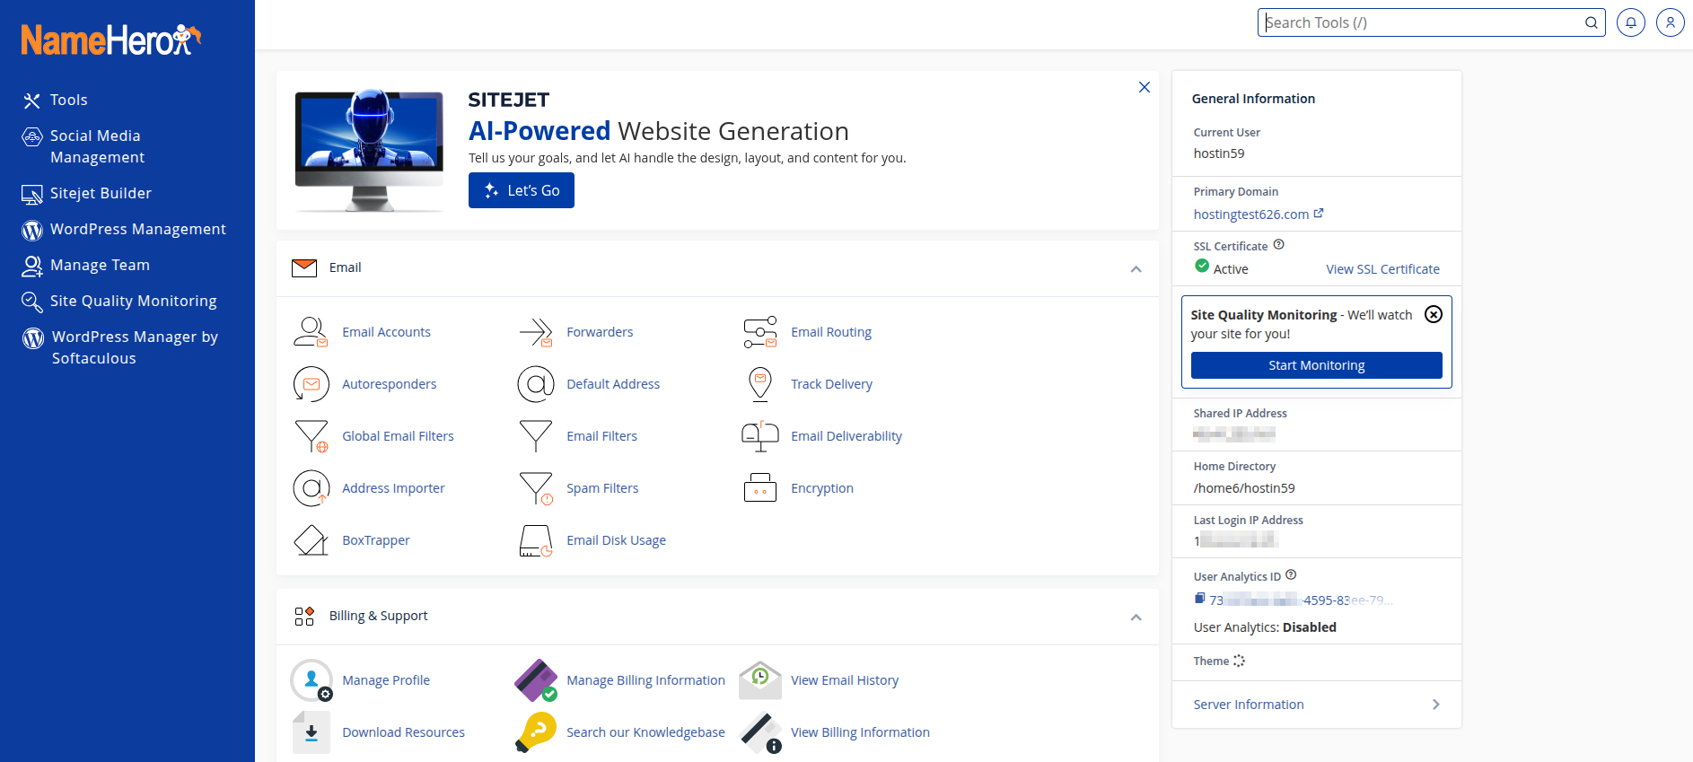The width and height of the screenshot is (1693, 762).
Task: Open the Spam Filters funnel icon
Action: [x=536, y=488]
